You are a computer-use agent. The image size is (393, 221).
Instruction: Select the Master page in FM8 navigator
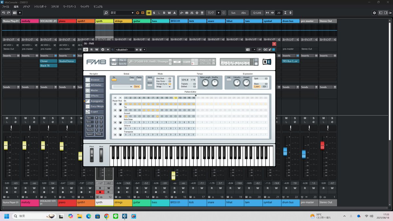click(95, 90)
